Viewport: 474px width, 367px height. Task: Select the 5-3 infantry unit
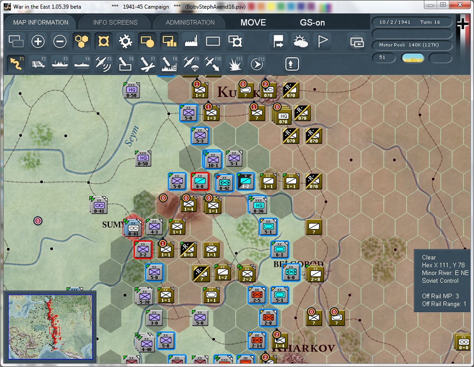200,136
